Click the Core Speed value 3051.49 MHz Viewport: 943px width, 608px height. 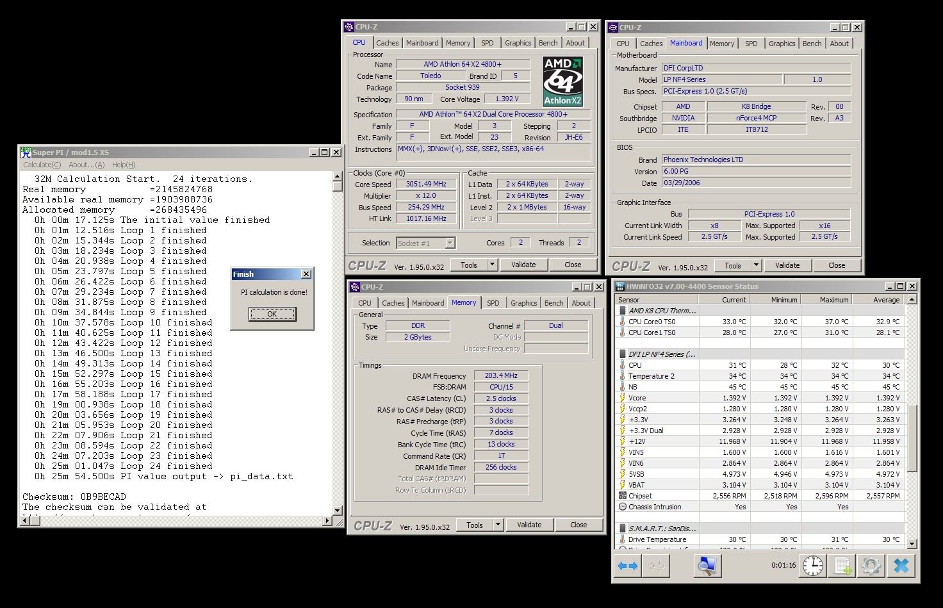426,184
